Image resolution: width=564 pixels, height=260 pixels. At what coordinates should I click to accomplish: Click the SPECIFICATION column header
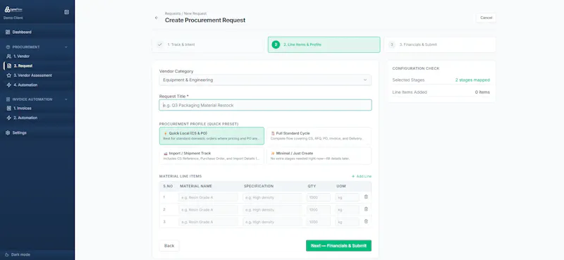[x=259, y=186]
